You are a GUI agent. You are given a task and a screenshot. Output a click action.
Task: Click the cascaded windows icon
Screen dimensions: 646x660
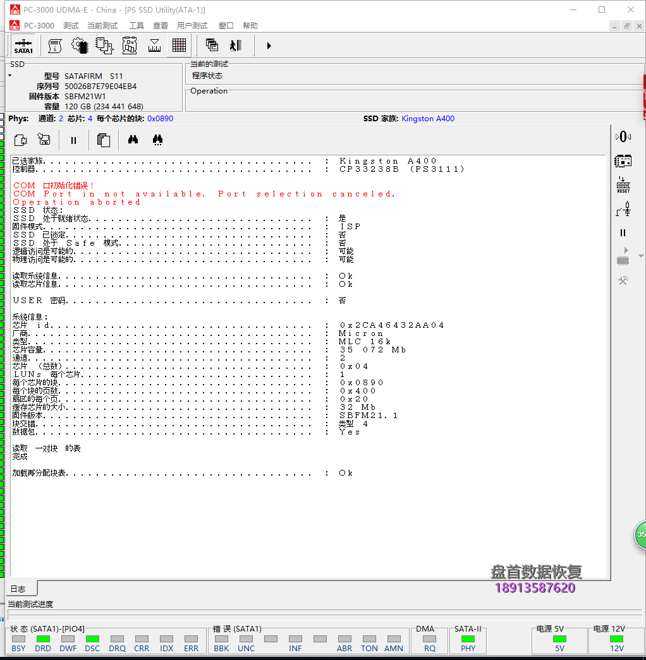pyautogui.click(x=212, y=45)
